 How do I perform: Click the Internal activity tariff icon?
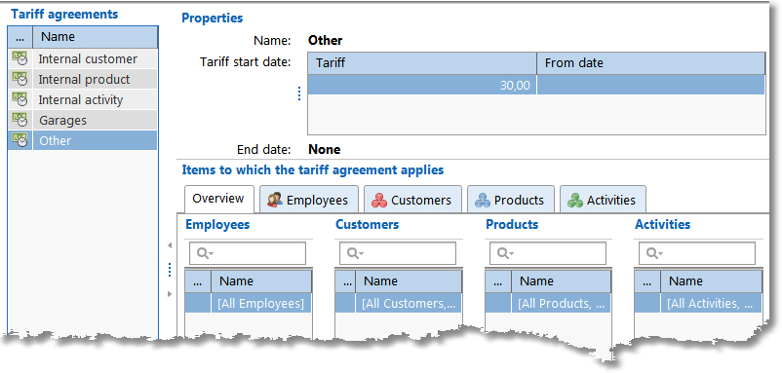[x=20, y=99]
